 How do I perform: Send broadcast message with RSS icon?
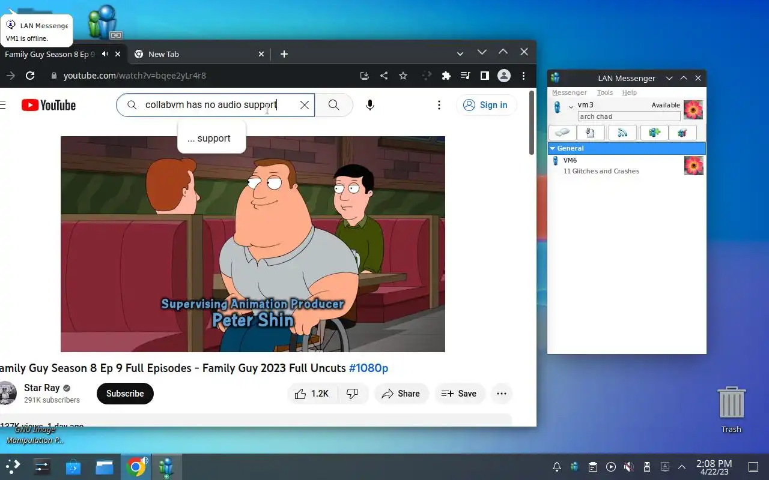(x=622, y=133)
